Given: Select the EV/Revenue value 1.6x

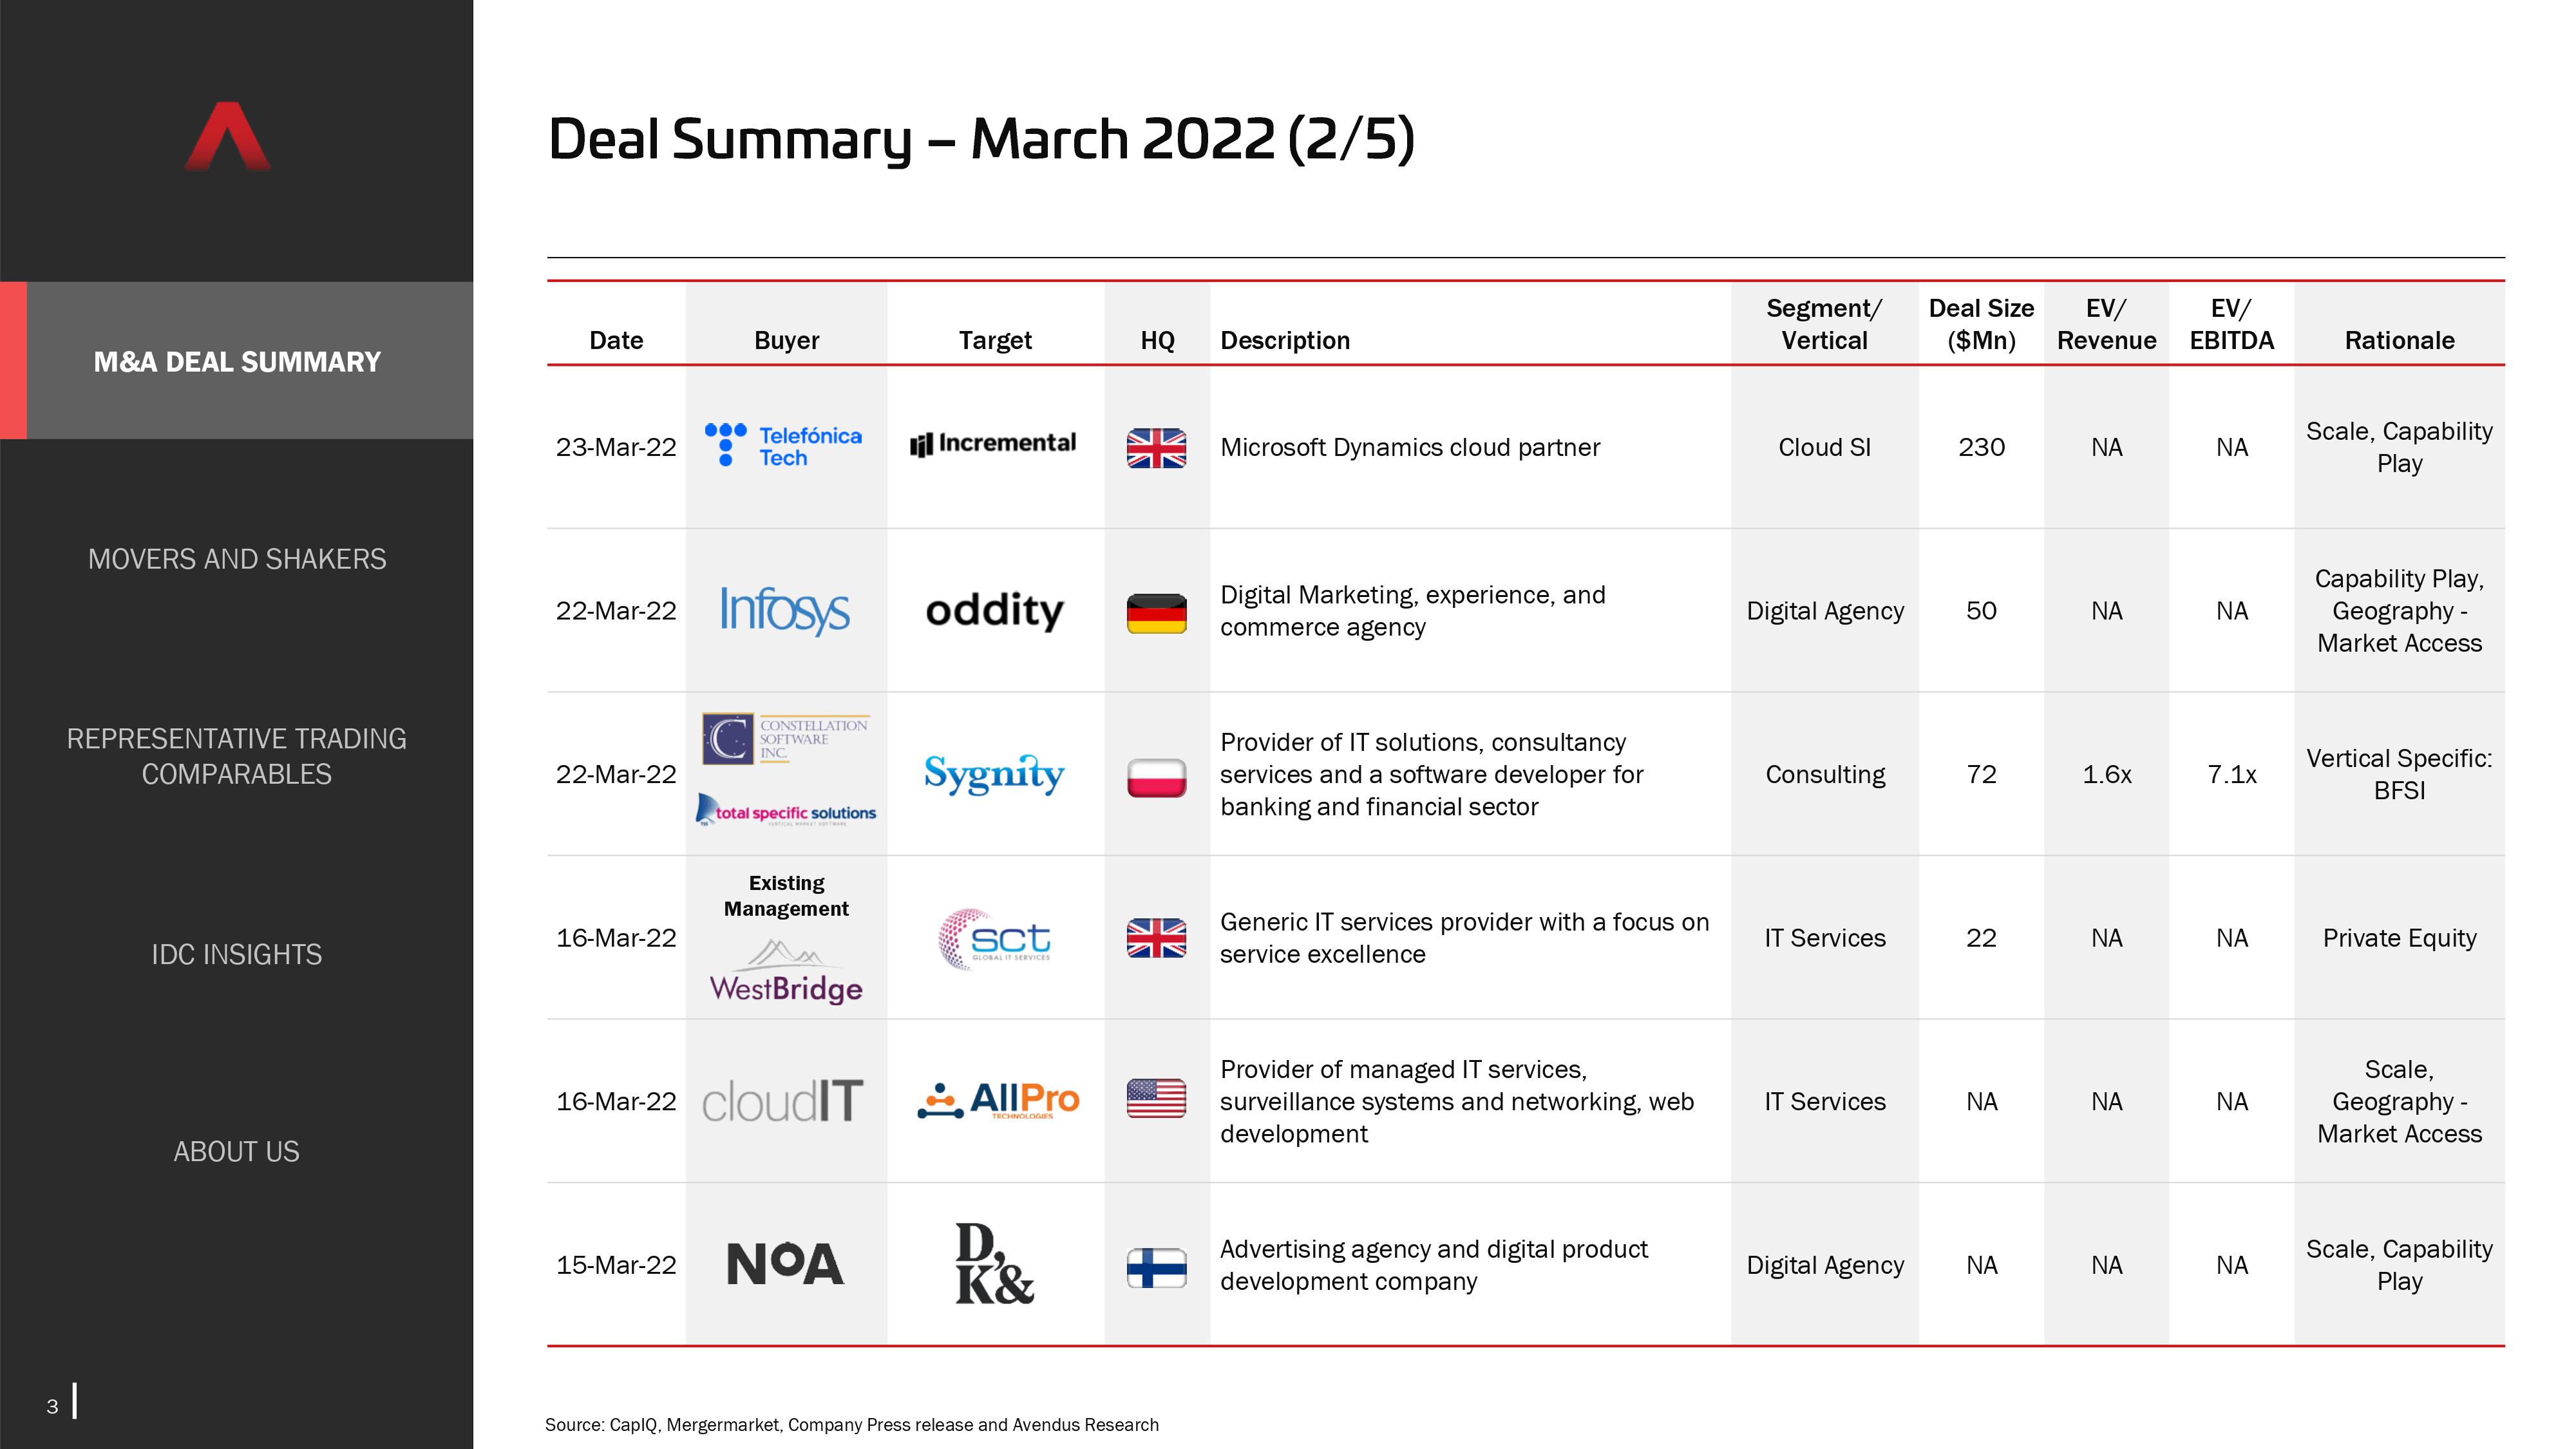Looking at the screenshot, I should tap(2106, 774).
